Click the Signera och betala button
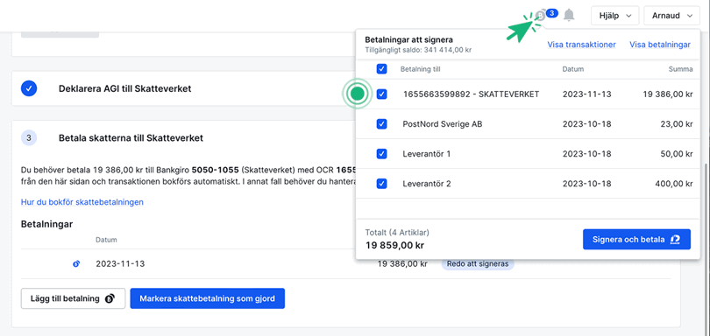 (x=636, y=239)
